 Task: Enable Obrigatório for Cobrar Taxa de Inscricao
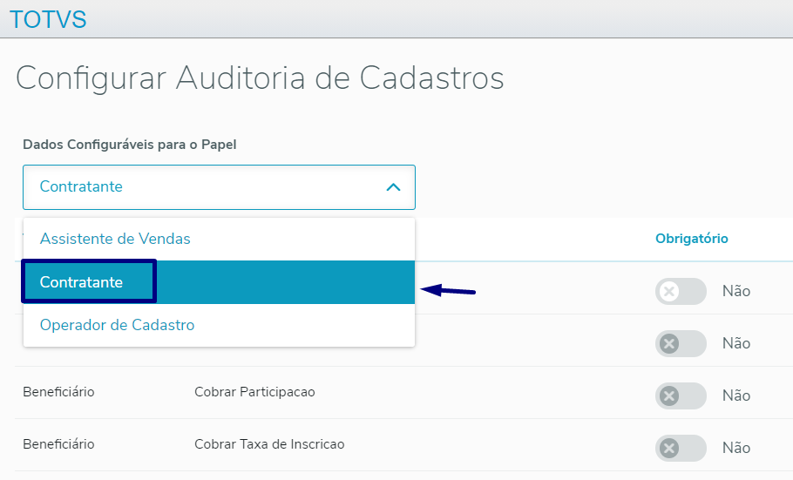pyautogui.click(x=681, y=448)
